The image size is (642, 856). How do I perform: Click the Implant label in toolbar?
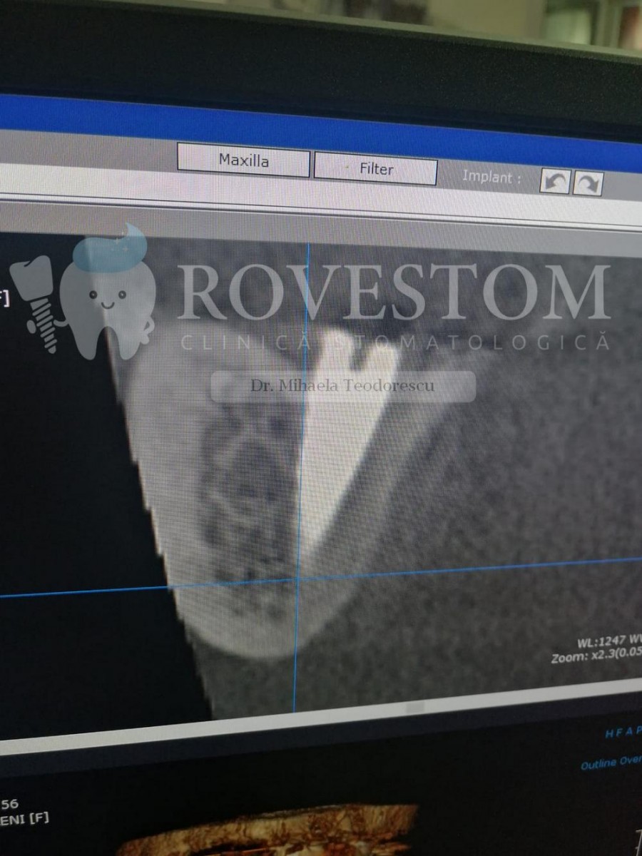pyautogui.click(x=491, y=177)
